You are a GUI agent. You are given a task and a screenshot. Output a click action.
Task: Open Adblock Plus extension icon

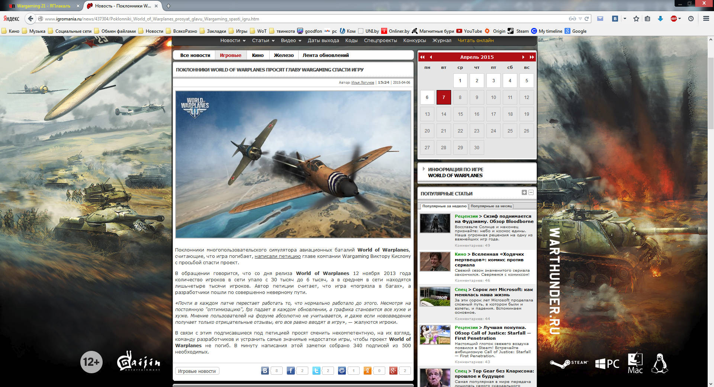tap(674, 19)
